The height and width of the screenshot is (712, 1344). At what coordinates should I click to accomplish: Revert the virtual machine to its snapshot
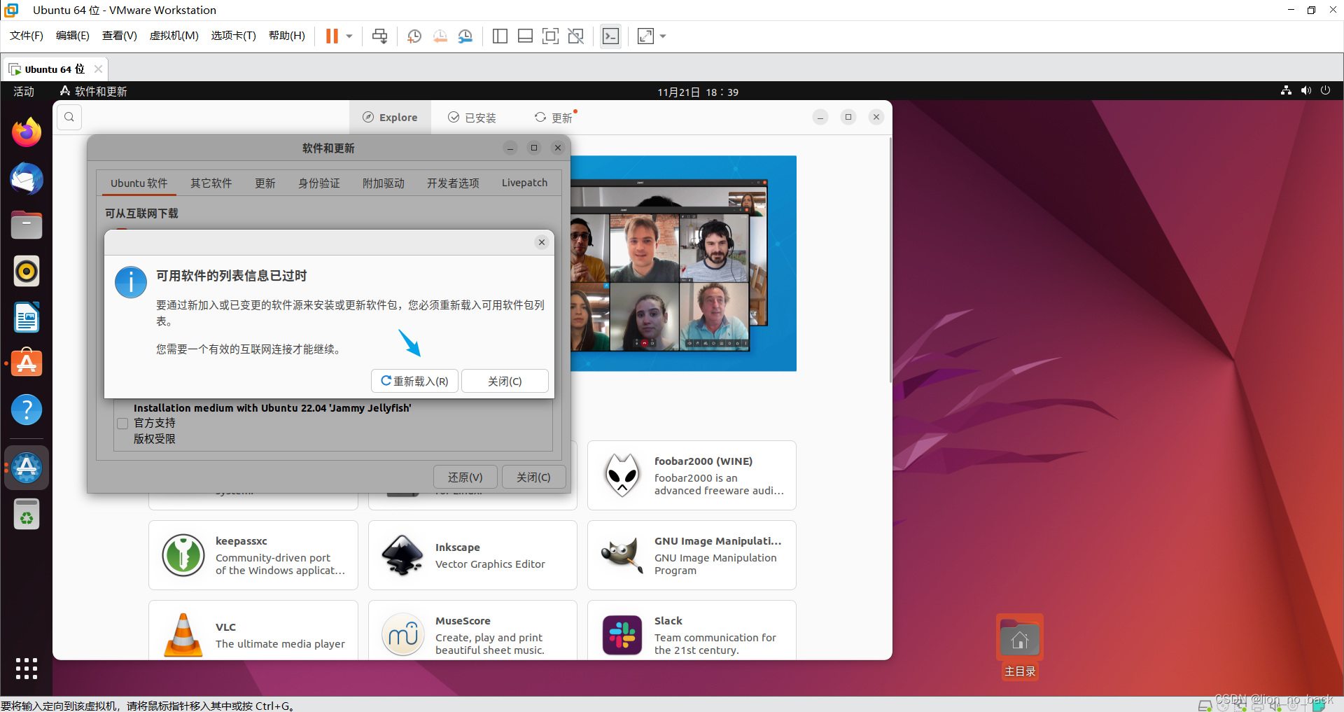pyautogui.click(x=440, y=36)
